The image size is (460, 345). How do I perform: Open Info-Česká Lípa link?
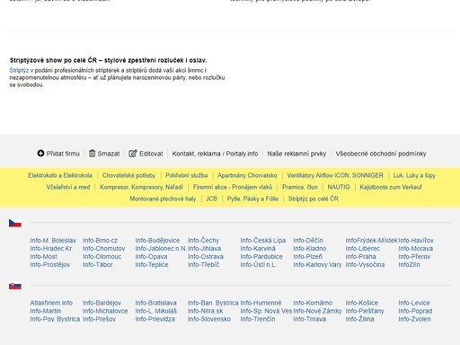(263, 241)
